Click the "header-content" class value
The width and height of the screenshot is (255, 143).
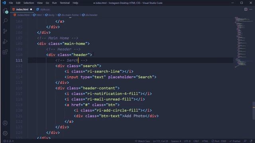[x=99, y=88]
